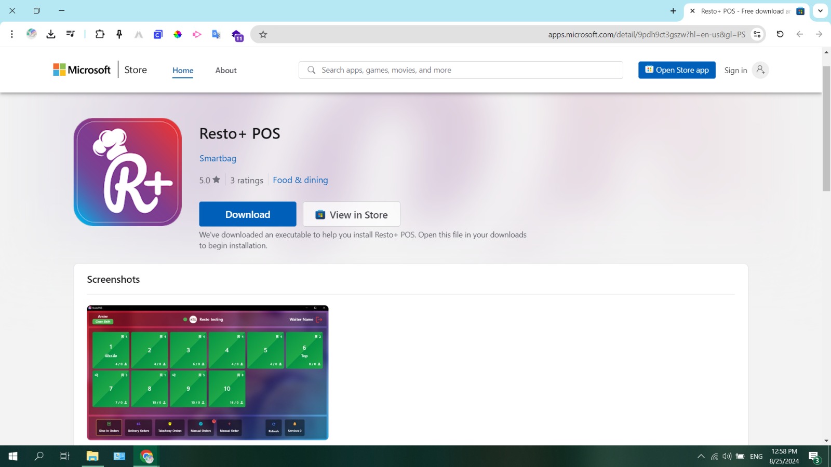Click the Google Translate extension icon
831x467 pixels.
[216, 34]
